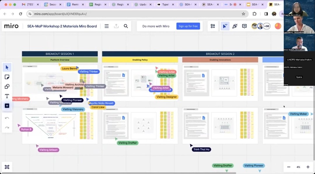Image resolution: width=315 pixels, height=174 pixels.
Task: Redo the last action
Action: pos(7,127)
